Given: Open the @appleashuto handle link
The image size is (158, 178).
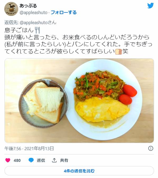Looking at the screenshot, I should click(33, 12).
